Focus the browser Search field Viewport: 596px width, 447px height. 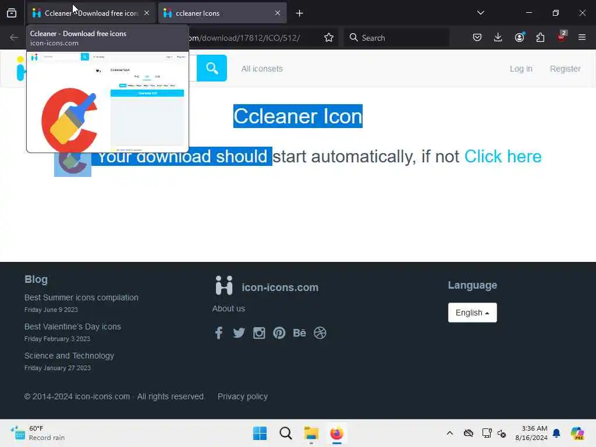[397, 38]
